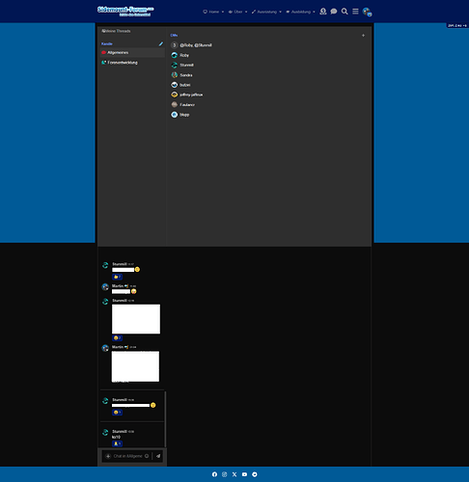The height and width of the screenshot is (482, 469).
Task: Click Roby's avatar in DM list
Action: click(175, 55)
